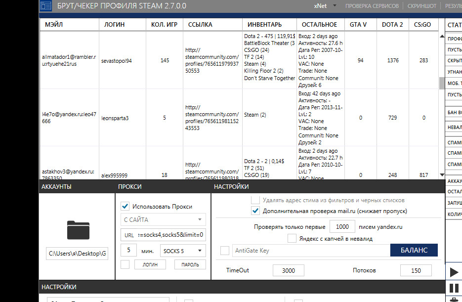Screen dimensions: 462x302
Task: Click the АККАУ entry in right panel
Action: point(454,181)
